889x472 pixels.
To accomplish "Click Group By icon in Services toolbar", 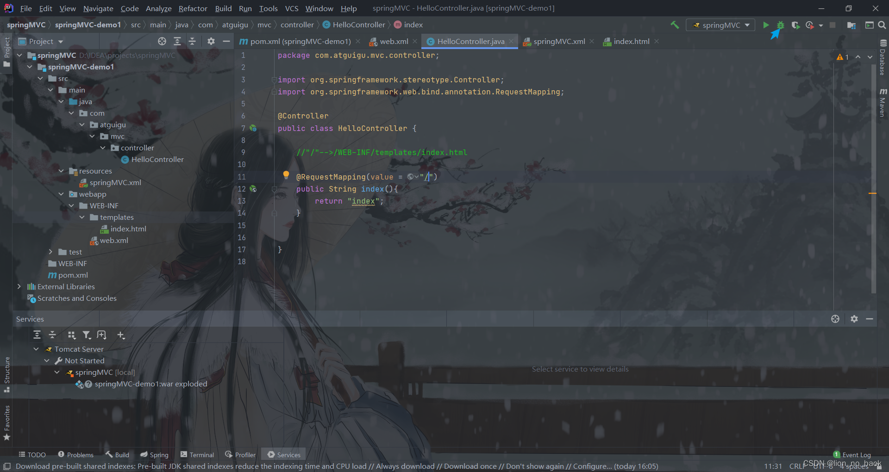I will (71, 335).
